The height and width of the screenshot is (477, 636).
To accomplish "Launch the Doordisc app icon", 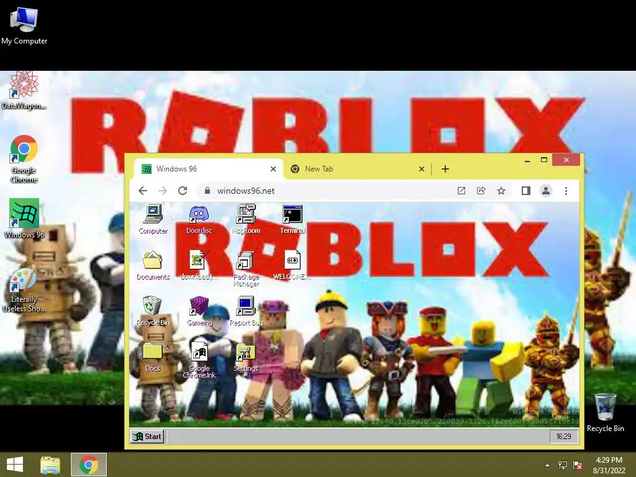I will [x=199, y=219].
